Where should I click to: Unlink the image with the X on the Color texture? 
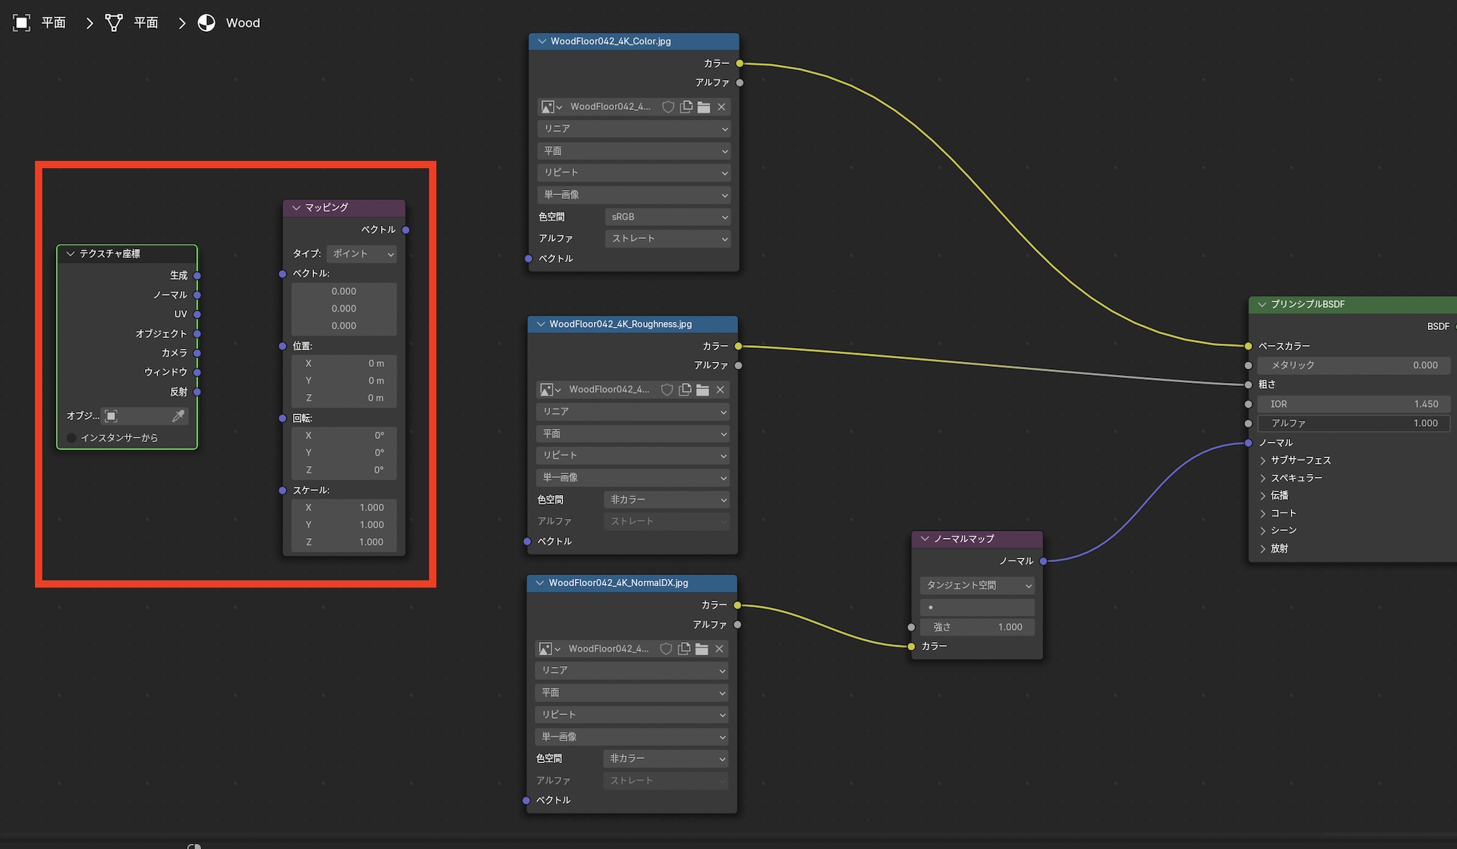click(721, 107)
